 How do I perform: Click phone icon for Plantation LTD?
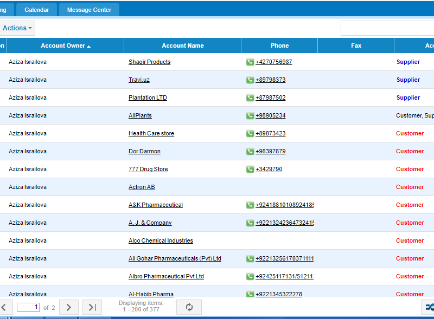(x=250, y=97)
